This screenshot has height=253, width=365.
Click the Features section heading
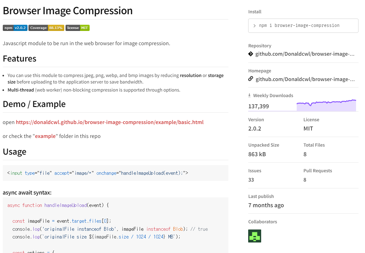click(19, 59)
